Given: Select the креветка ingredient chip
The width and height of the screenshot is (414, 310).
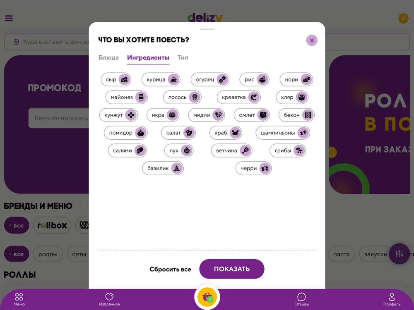Looking at the screenshot, I should point(239,97).
